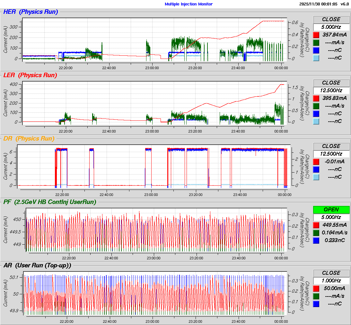Click the CLOSE status button in AR panel

[x=331, y=273]
